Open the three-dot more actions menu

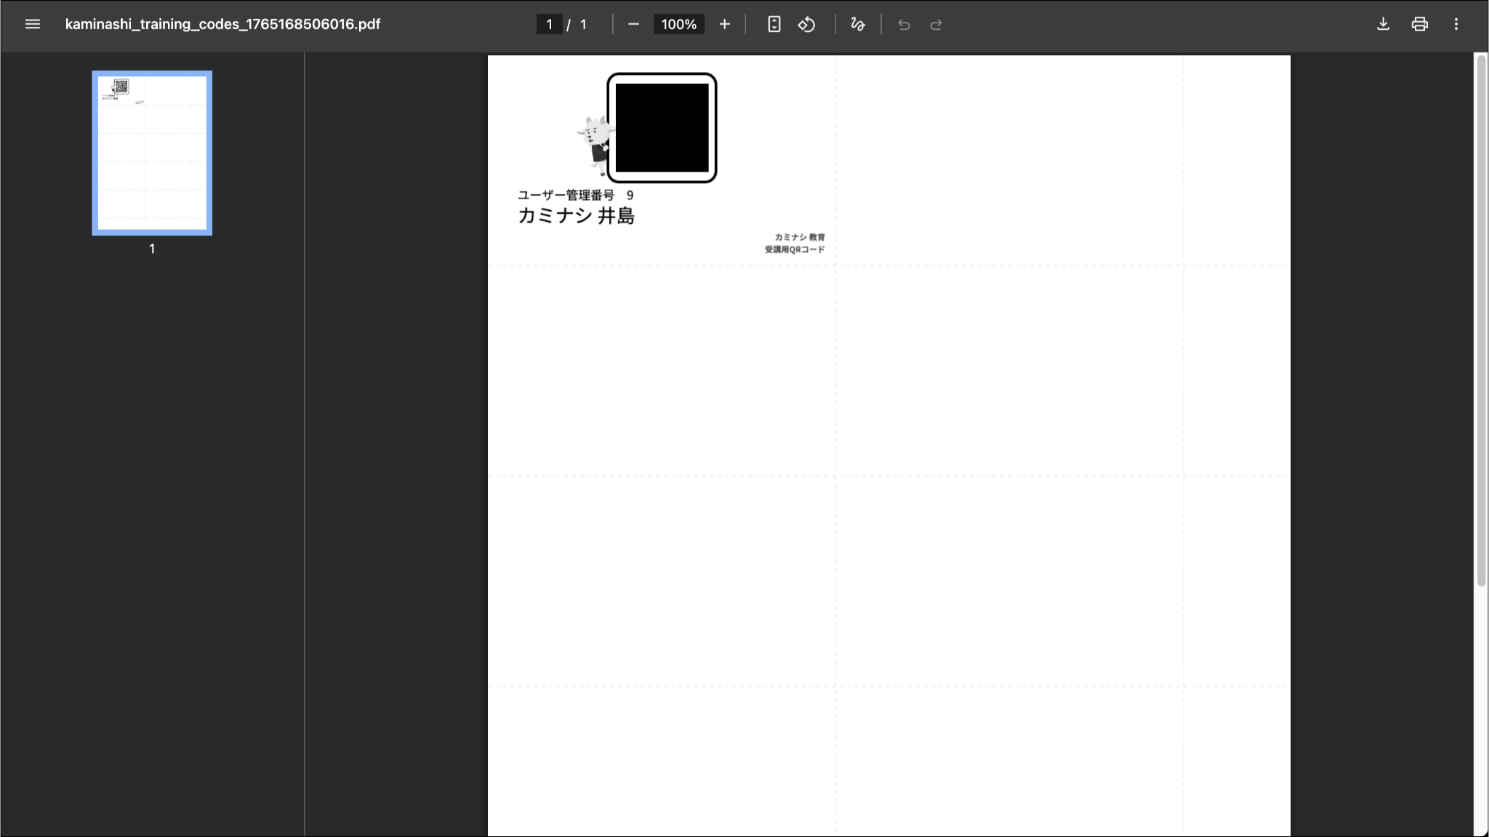[x=1456, y=24]
